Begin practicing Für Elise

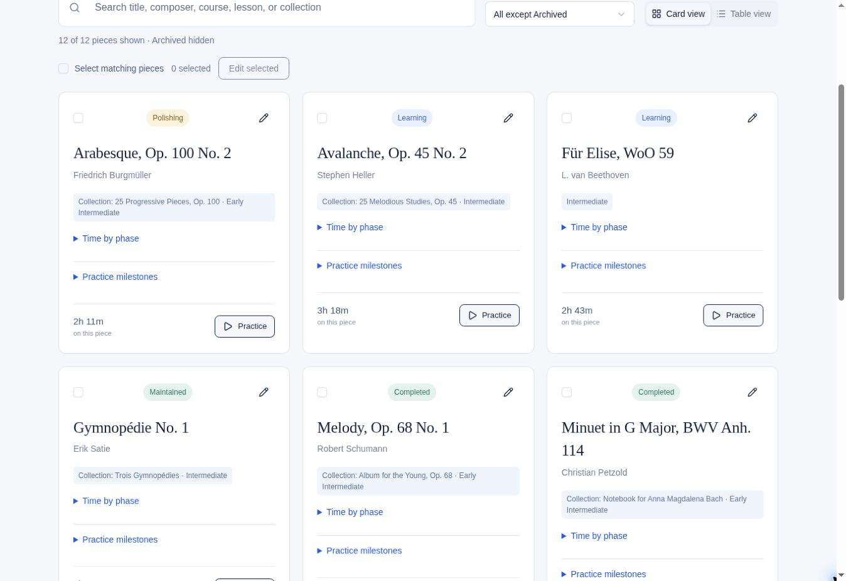coord(733,315)
